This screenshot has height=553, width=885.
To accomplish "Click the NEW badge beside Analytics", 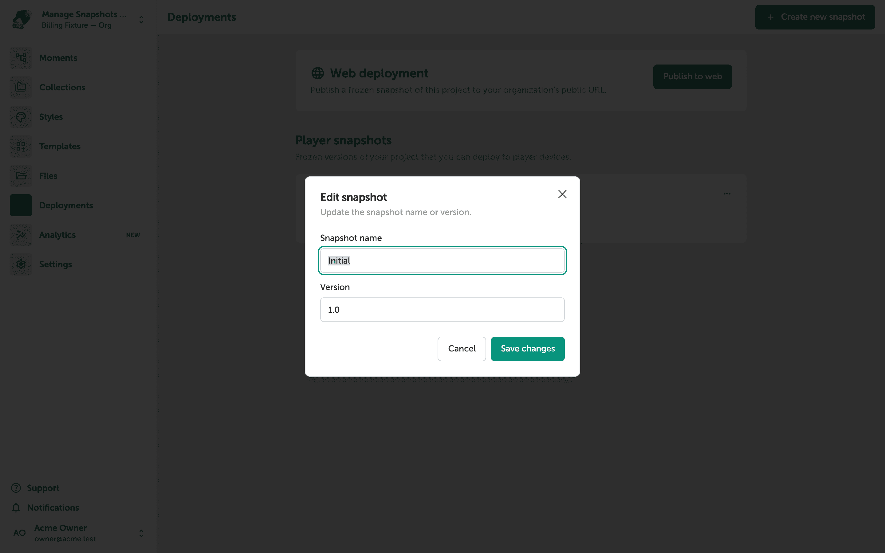I will coord(133,235).
